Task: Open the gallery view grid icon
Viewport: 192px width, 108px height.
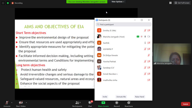Action: [170, 3]
